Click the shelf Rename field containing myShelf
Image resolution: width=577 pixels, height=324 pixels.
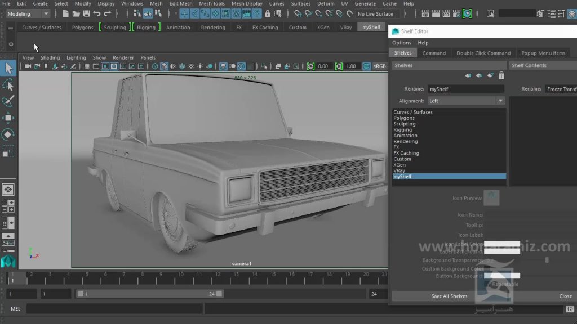click(466, 89)
